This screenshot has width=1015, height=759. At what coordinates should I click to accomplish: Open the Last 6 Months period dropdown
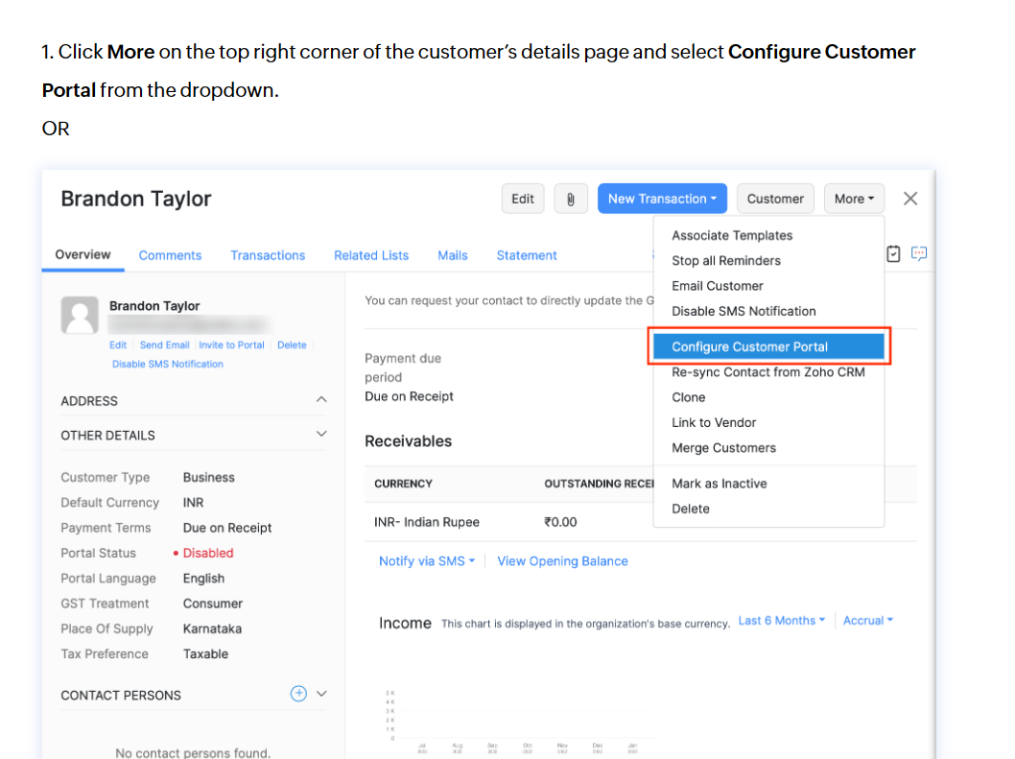pyautogui.click(x=782, y=621)
